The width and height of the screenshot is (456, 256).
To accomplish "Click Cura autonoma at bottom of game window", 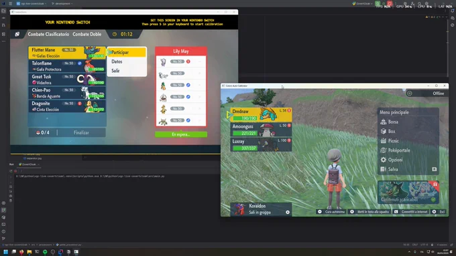I will pos(331,212).
